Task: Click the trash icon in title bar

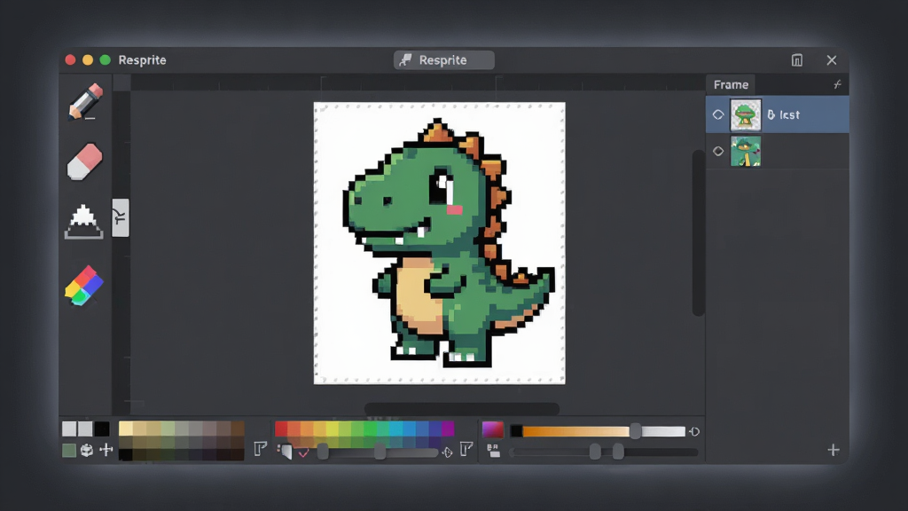Action: (797, 60)
